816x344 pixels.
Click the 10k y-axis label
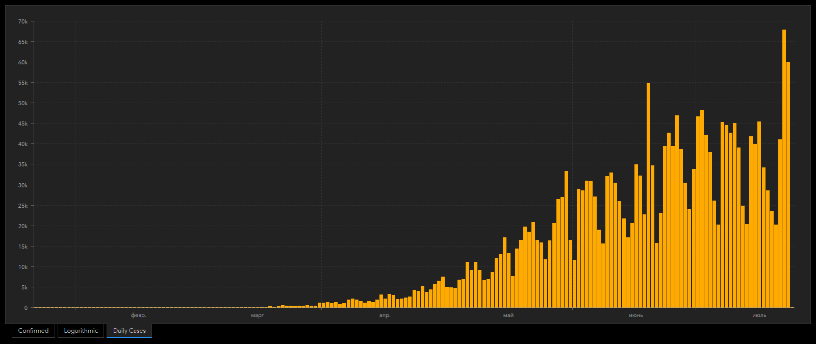(23, 267)
